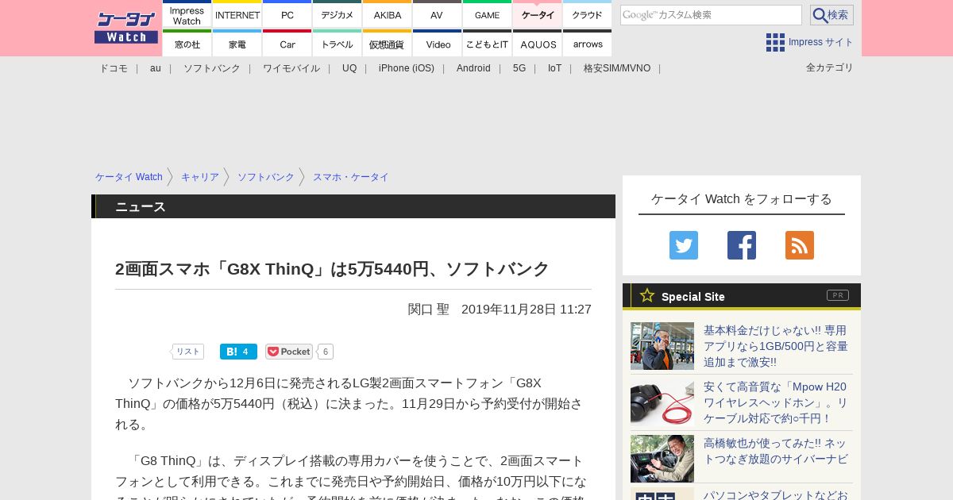Go to Android category
953x500 pixels.
(473, 68)
